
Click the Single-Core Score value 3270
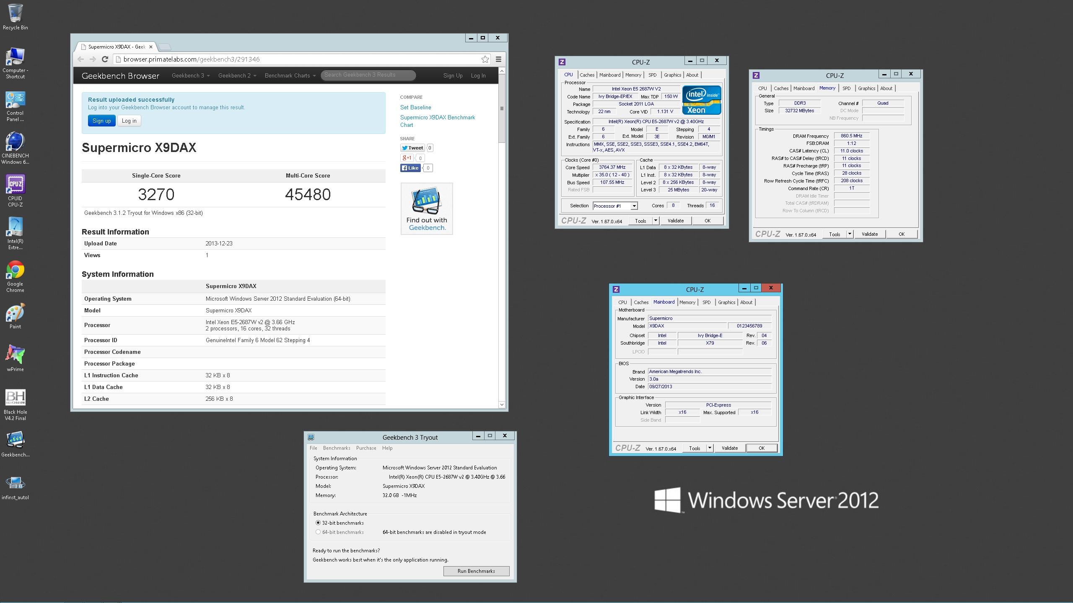click(x=156, y=195)
